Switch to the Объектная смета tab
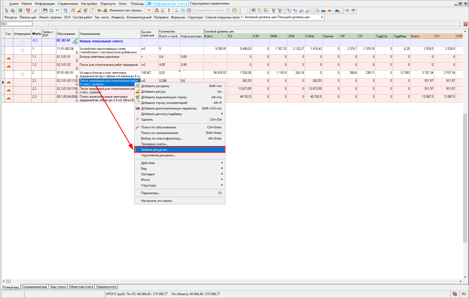This screenshot has width=469, height=298. pyautogui.click(x=81, y=287)
